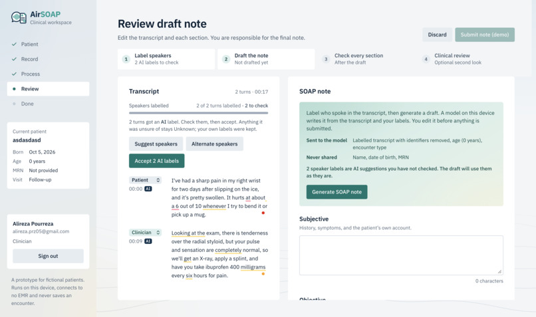
Task: Click the underlined word 'completely'
Action: pyautogui.click(x=228, y=250)
